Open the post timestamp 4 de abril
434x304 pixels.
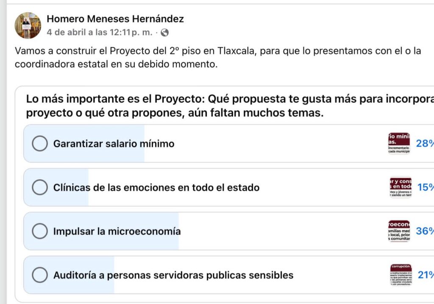click(99, 32)
